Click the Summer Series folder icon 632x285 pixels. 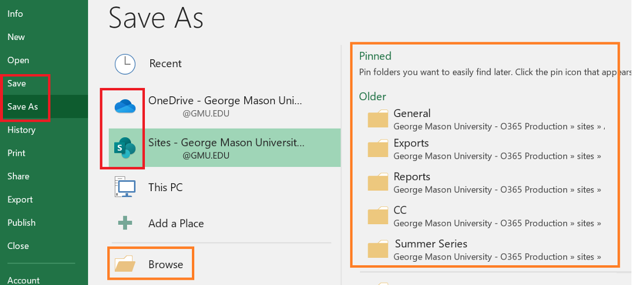378,250
